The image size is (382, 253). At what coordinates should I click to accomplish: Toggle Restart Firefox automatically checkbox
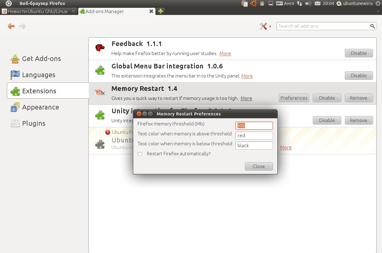point(140,154)
